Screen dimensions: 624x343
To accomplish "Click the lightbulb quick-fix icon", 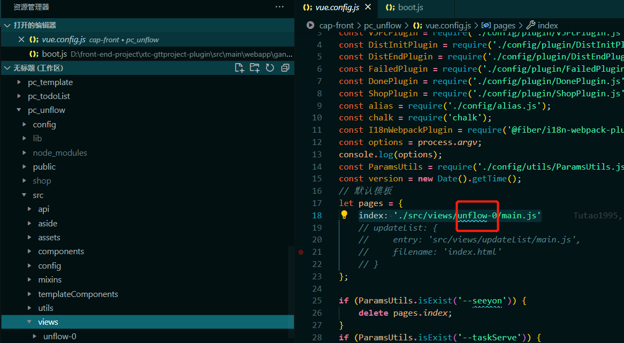I will click(345, 215).
